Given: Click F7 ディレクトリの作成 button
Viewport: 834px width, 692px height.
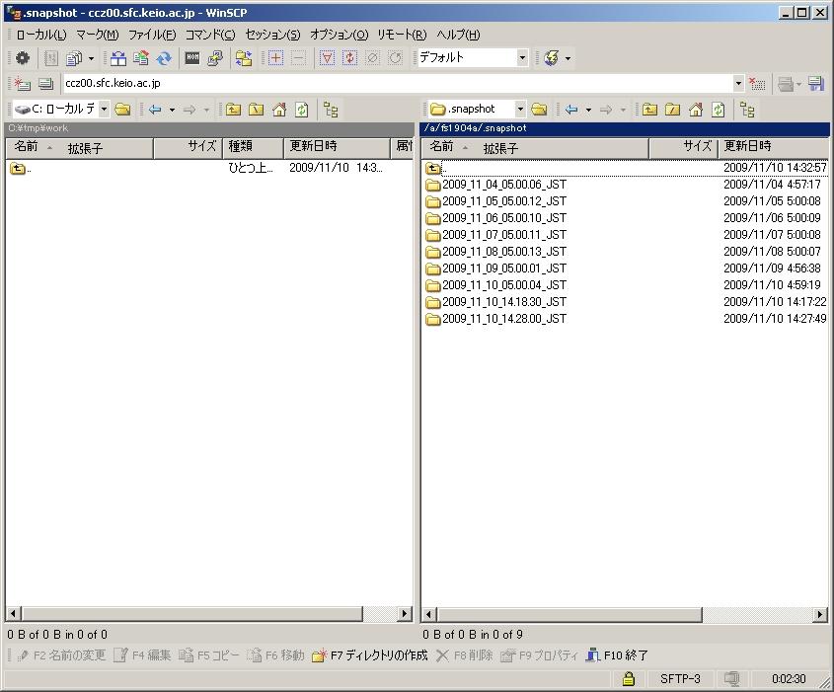Looking at the screenshot, I should 370,655.
